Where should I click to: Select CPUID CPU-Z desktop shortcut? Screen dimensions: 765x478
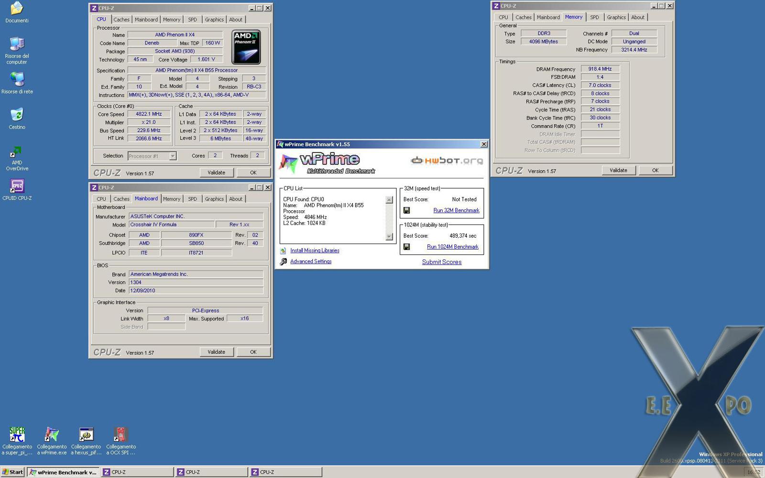(x=17, y=186)
